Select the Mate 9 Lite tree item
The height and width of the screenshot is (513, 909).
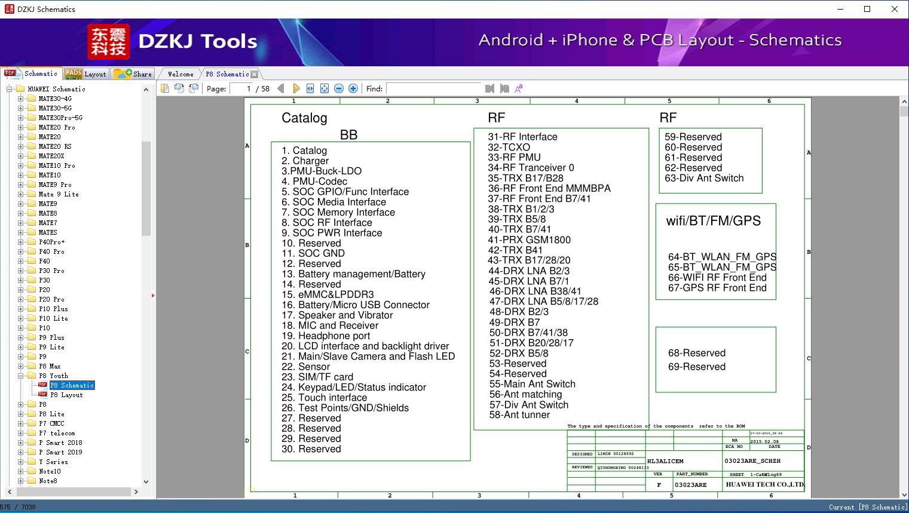click(x=59, y=194)
